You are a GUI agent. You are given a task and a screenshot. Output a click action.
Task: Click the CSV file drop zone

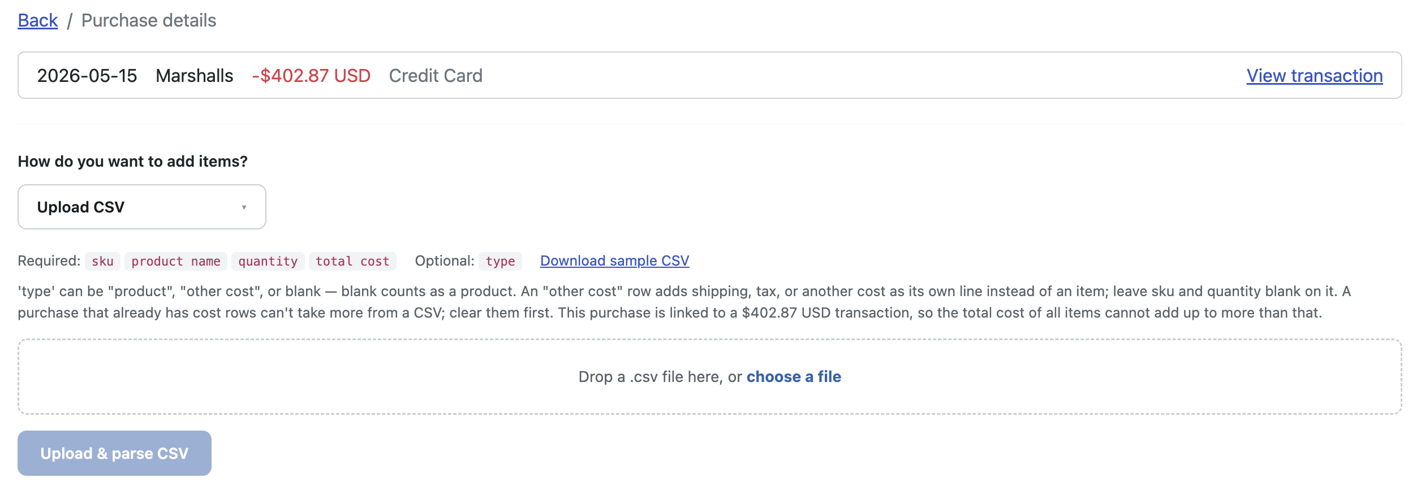tap(710, 377)
